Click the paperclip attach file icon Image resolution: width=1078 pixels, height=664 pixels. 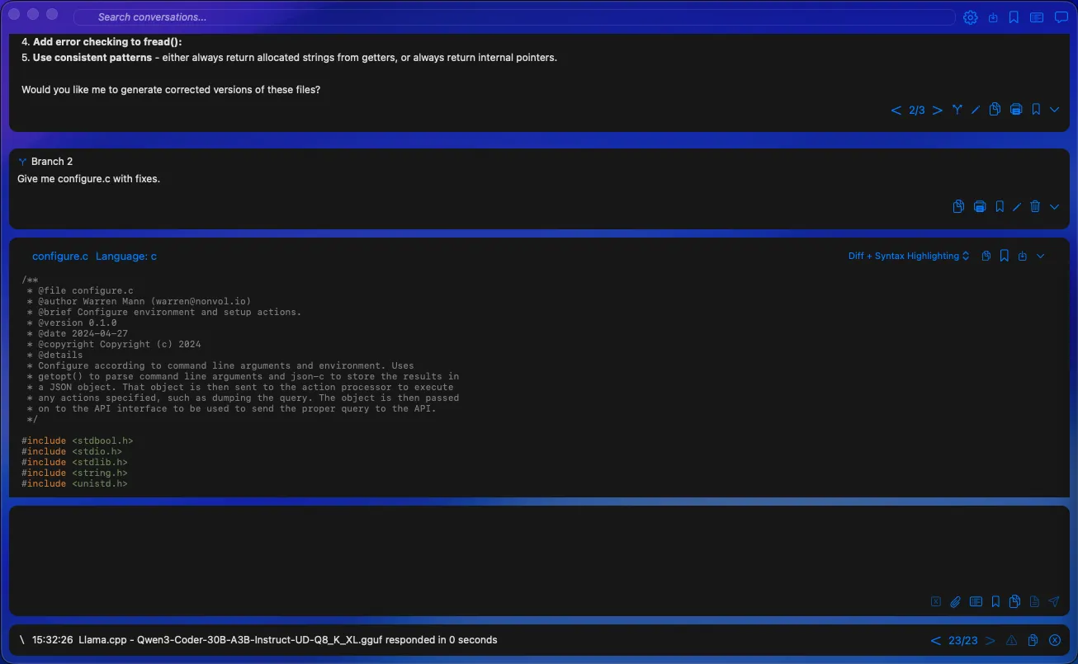coord(955,601)
